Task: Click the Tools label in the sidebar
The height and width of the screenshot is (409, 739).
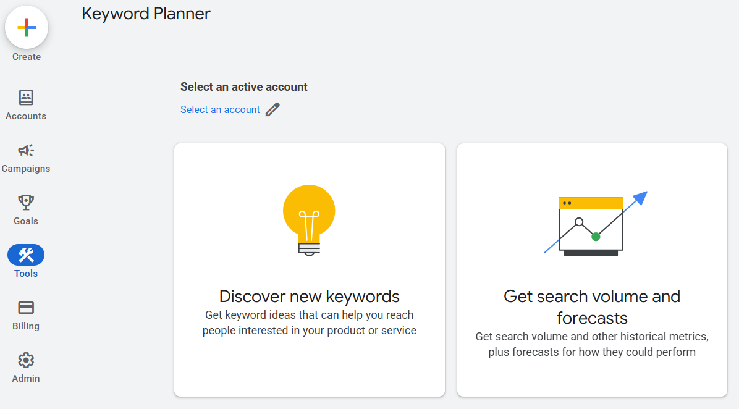Action: pyautogui.click(x=25, y=273)
